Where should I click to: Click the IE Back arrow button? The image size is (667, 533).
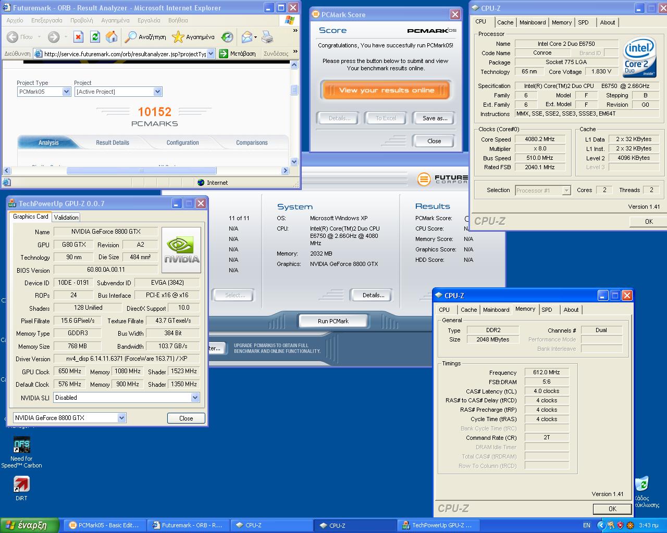[x=13, y=37]
